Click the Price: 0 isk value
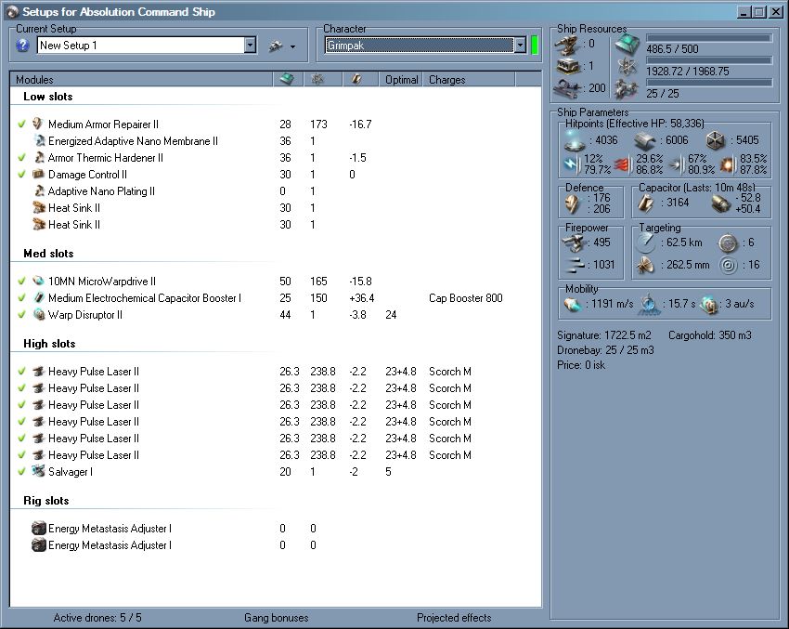 581,365
